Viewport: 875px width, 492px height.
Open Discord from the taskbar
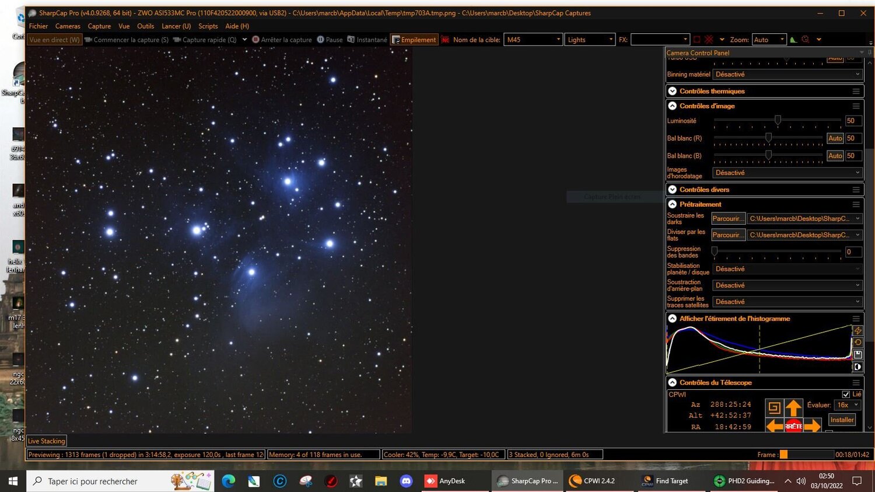pos(406,481)
